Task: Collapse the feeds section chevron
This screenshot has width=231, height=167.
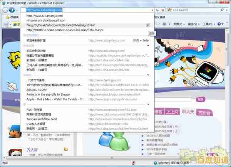Action: point(148,104)
